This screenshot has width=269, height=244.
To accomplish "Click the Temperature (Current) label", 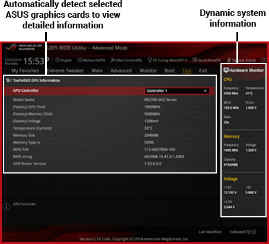I will [32, 129].
